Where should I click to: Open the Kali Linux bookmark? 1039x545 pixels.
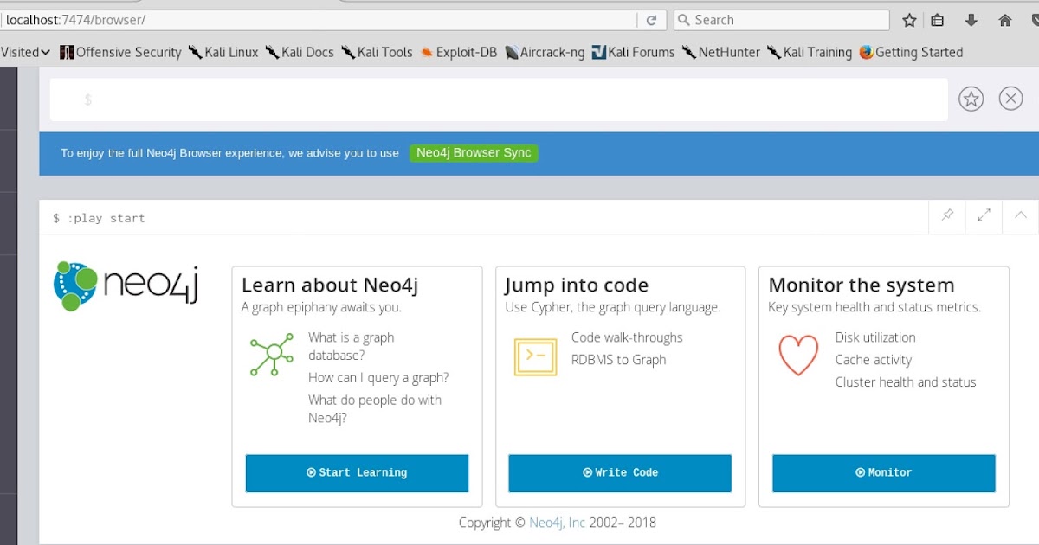(223, 52)
